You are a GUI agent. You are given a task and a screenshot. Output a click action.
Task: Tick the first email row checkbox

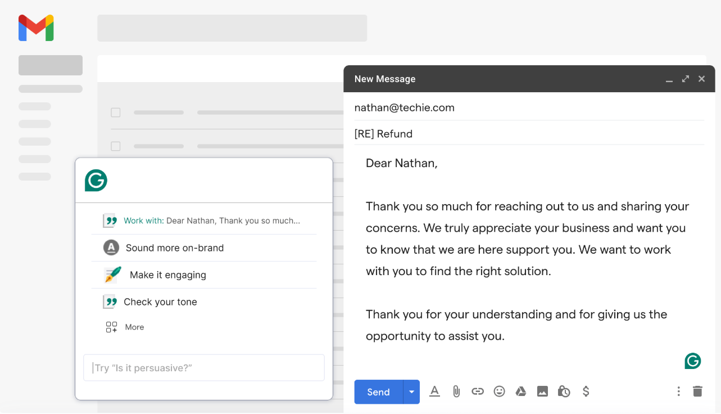[116, 112]
